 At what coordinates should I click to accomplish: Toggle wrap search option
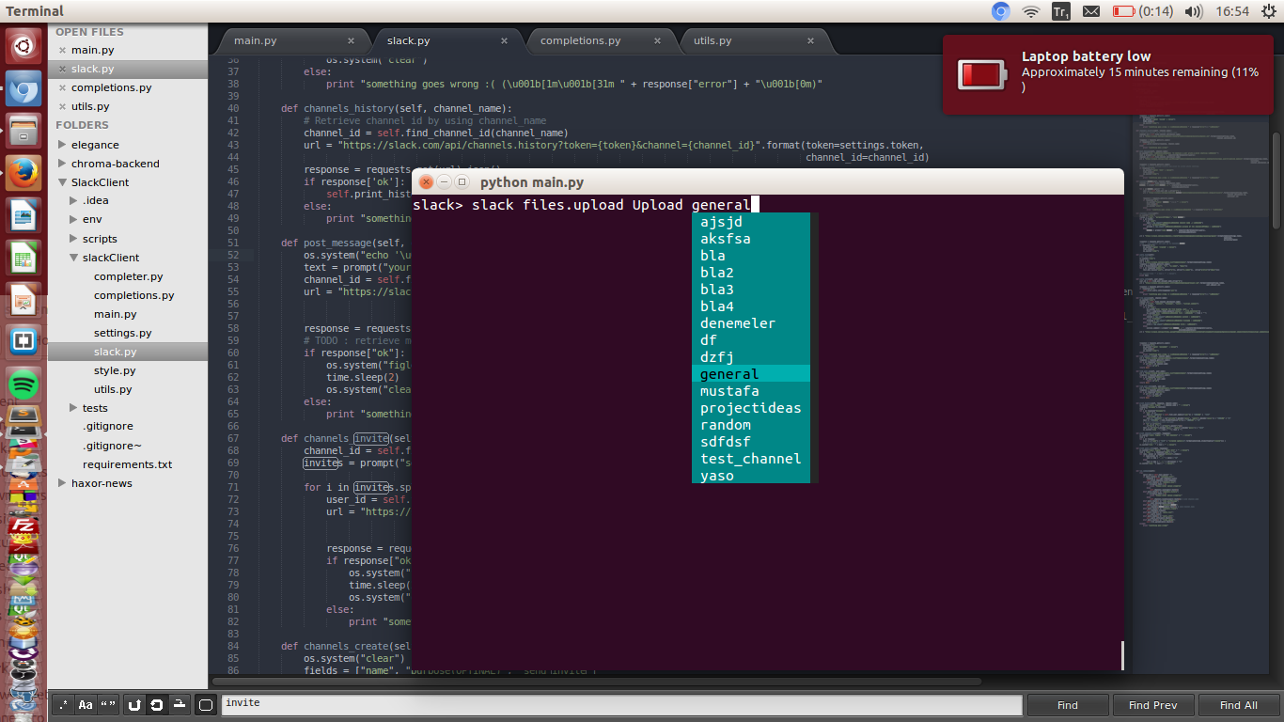coord(157,704)
